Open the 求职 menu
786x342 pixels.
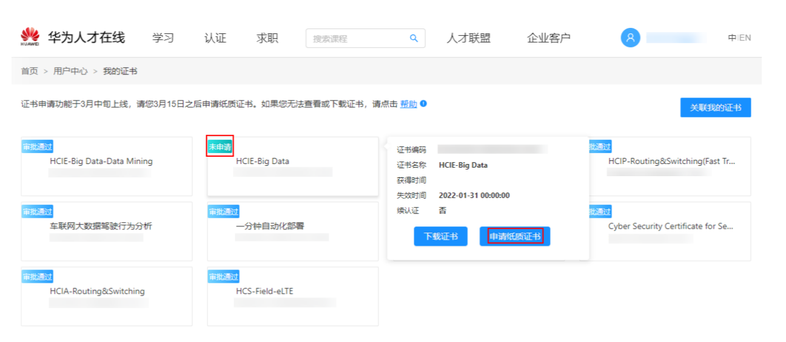267,38
